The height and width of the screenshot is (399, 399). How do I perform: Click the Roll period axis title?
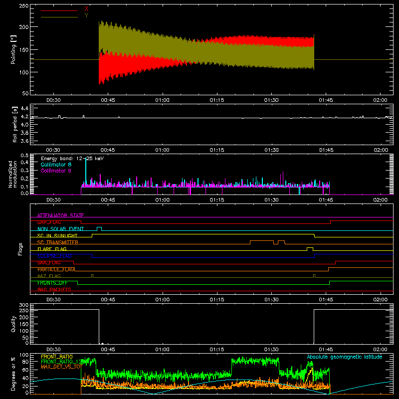pyautogui.click(x=15, y=124)
